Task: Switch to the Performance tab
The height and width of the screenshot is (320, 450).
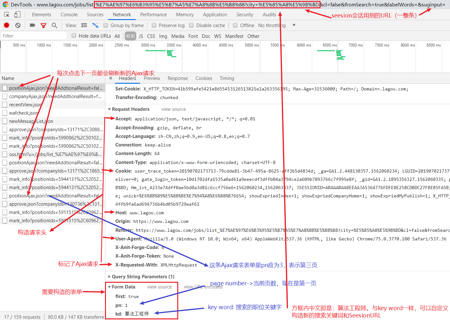Action: [153, 15]
